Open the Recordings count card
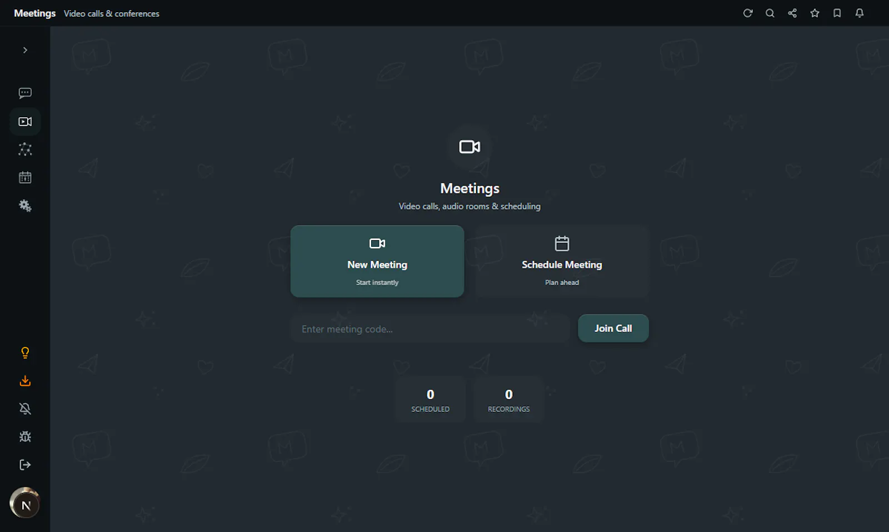Viewport: 889px width, 532px height. [x=508, y=400]
